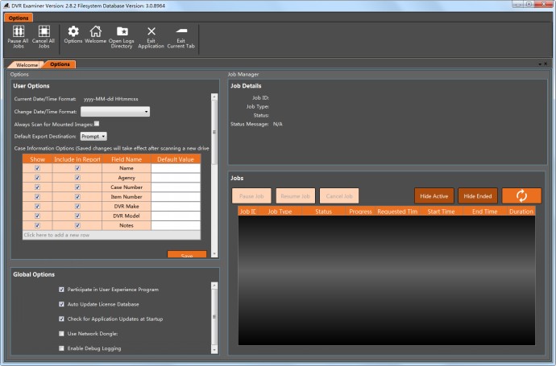Click the Global Options scrollbar up arrow
Screen dimensions: 556x366
[x=214, y=286]
